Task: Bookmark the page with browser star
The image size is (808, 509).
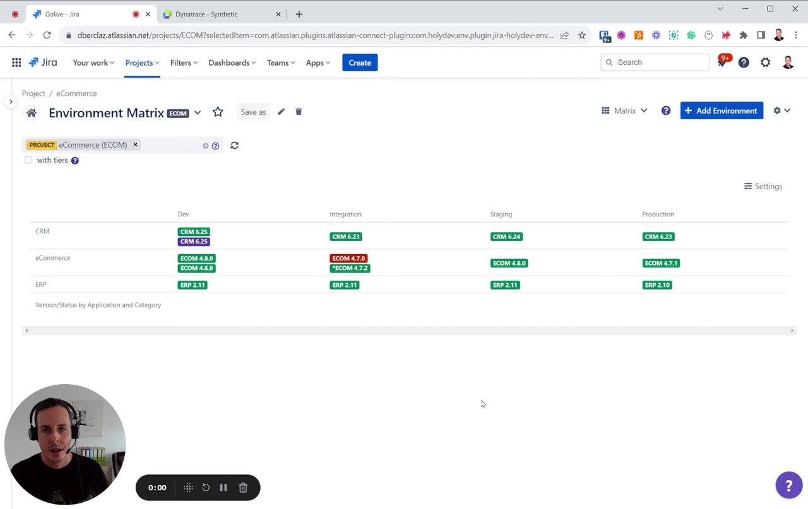Action: pos(582,35)
